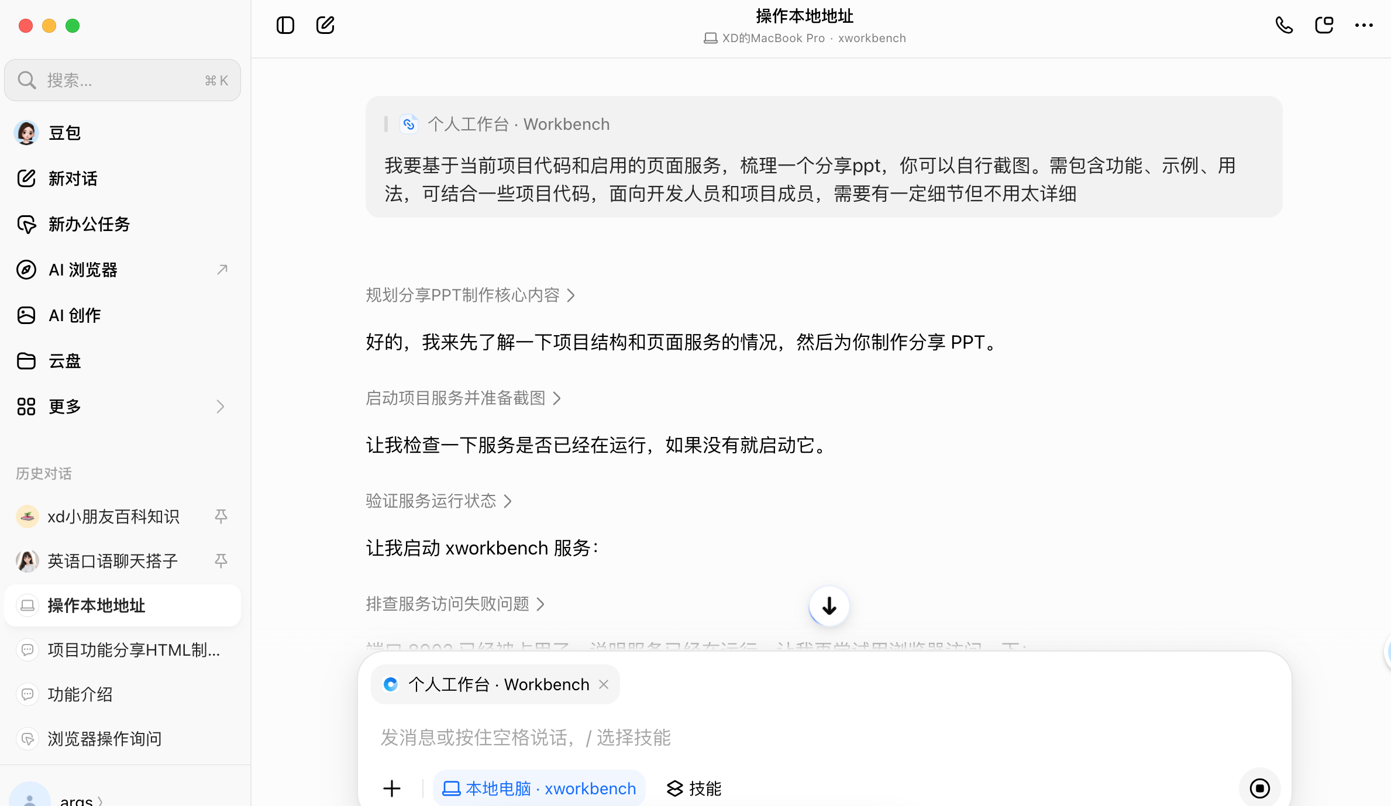Unpin the xd小朋友百科知识 conversation

click(221, 516)
